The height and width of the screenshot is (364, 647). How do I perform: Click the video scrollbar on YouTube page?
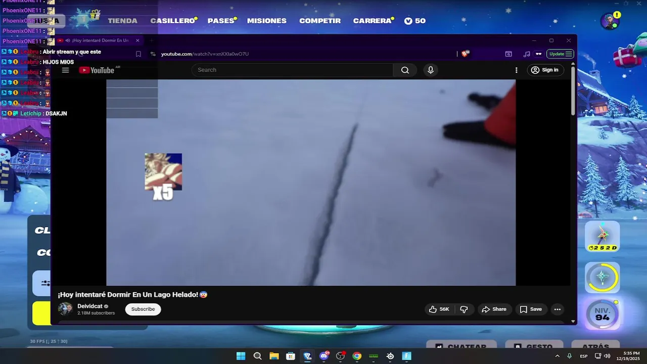coord(573,91)
